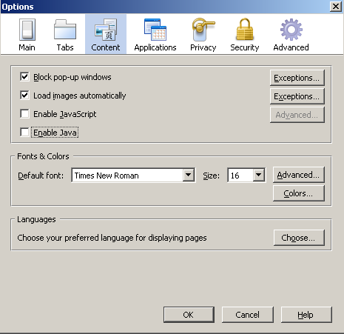Select the Advanced gear icon

coord(291,30)
